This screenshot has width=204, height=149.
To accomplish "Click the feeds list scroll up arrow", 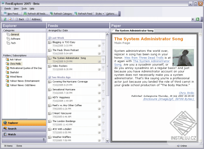I will click(x=107, y=34).
